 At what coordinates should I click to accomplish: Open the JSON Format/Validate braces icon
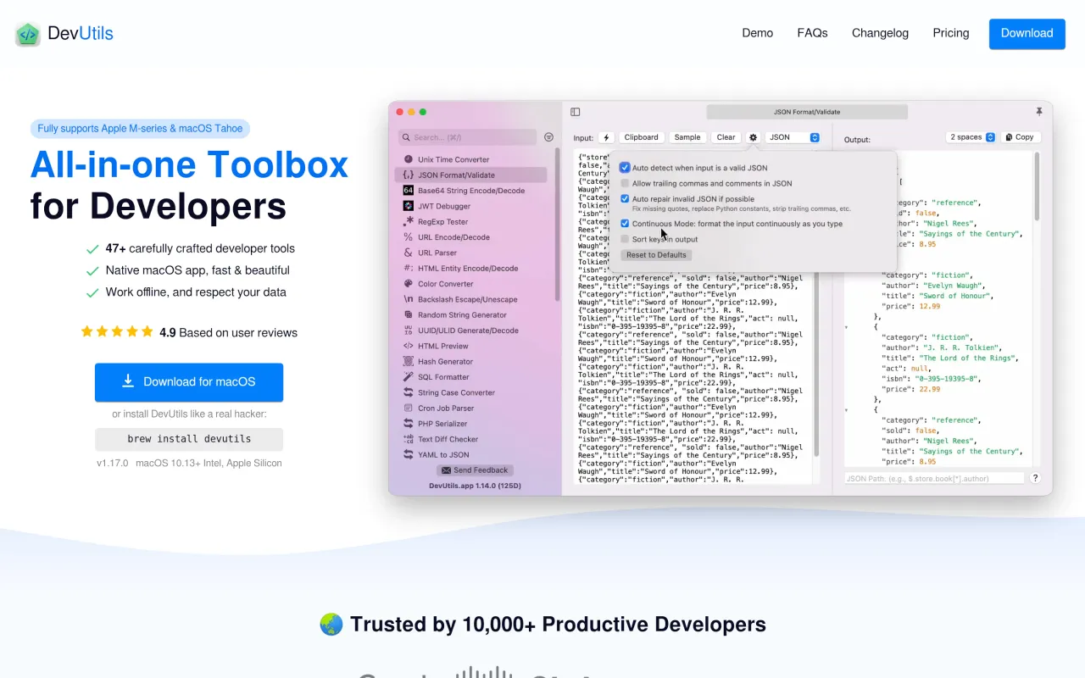point(409,175)
